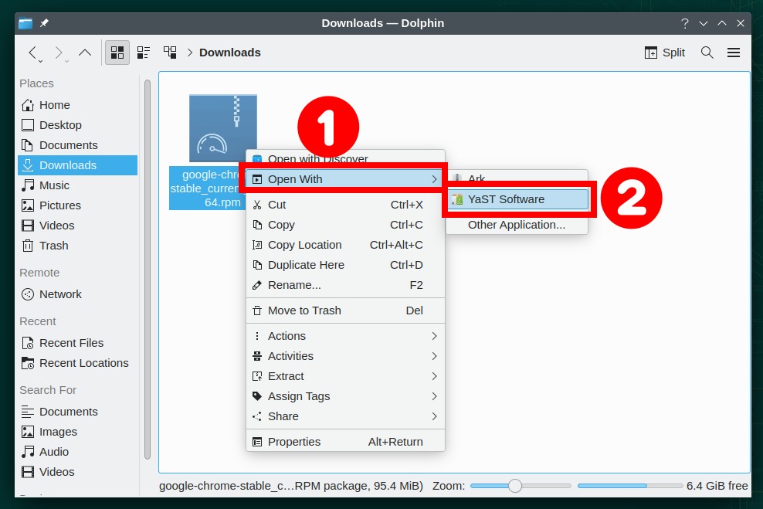Expand the Open With submenu
Image resolution: width=763 pixels, height=509 pixels.
tap(345, 179)
